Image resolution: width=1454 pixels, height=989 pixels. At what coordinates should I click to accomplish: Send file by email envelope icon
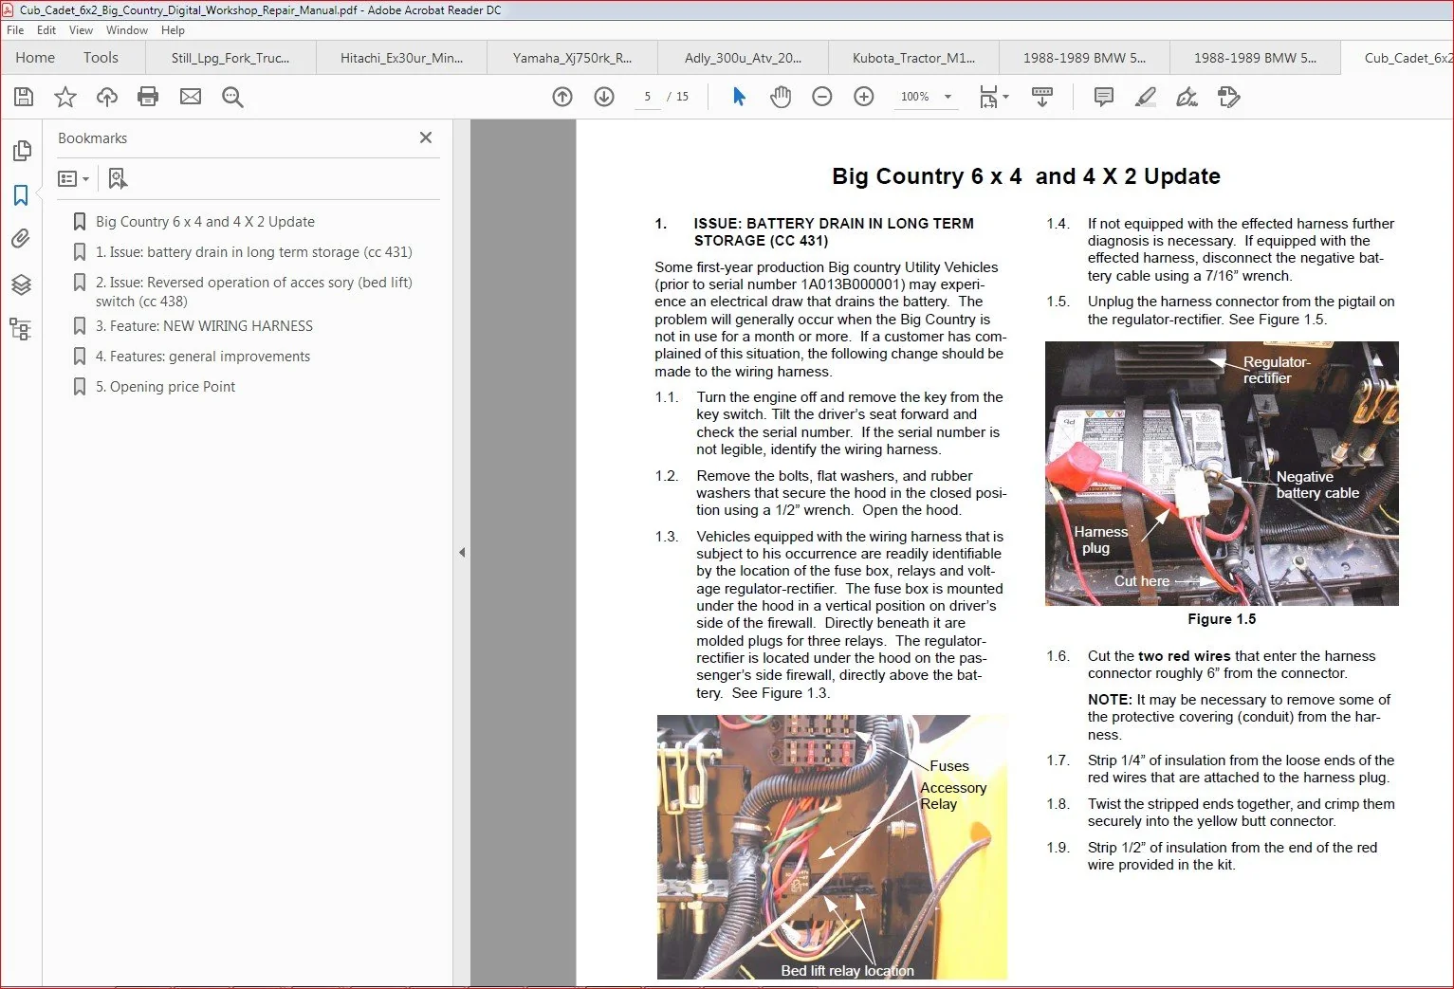click(x=191, y=97)
